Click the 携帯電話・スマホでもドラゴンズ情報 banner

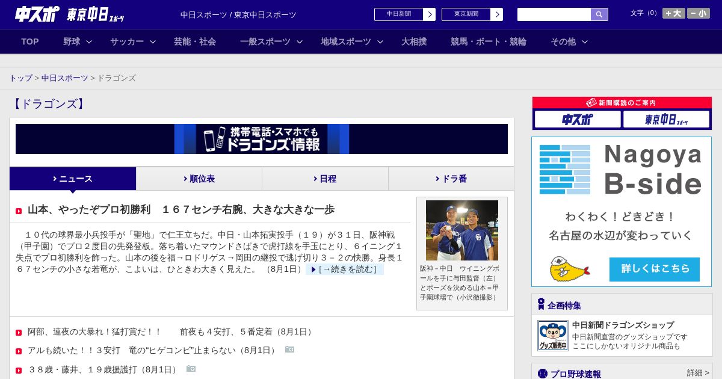[x=262, y=139]
